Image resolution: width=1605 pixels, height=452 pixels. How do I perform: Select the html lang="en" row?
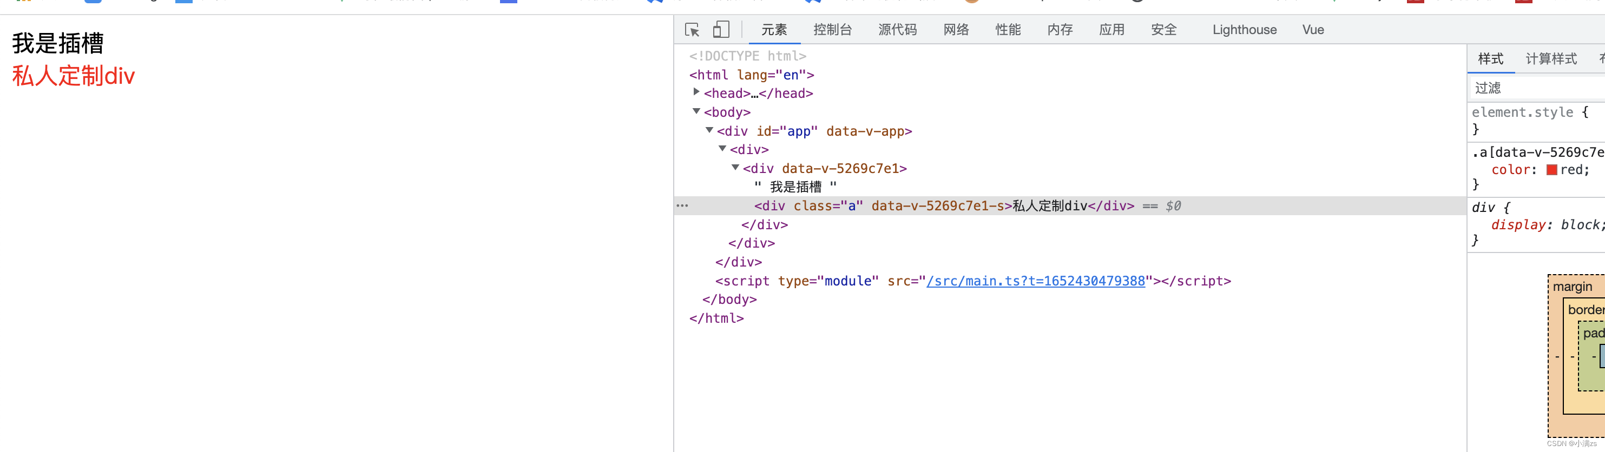coord(752,75)
